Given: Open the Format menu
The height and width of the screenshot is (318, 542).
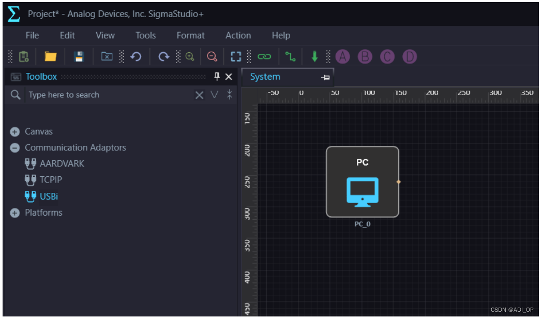Looking at the screenshot, I should (x=190, y=35).
